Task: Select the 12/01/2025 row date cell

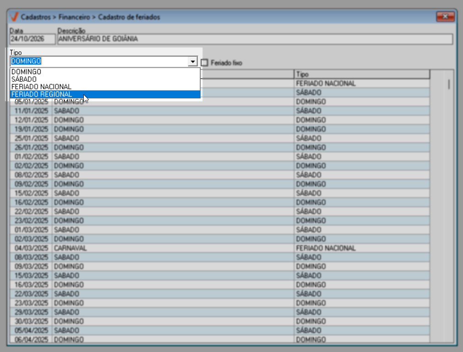Action: pos(31,120)
